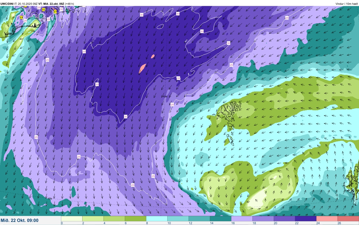This screenshot has width=359, height=225.
Task: Click the 2–4 m/s light green legend swatch
Action: click(x=93, y=219)
